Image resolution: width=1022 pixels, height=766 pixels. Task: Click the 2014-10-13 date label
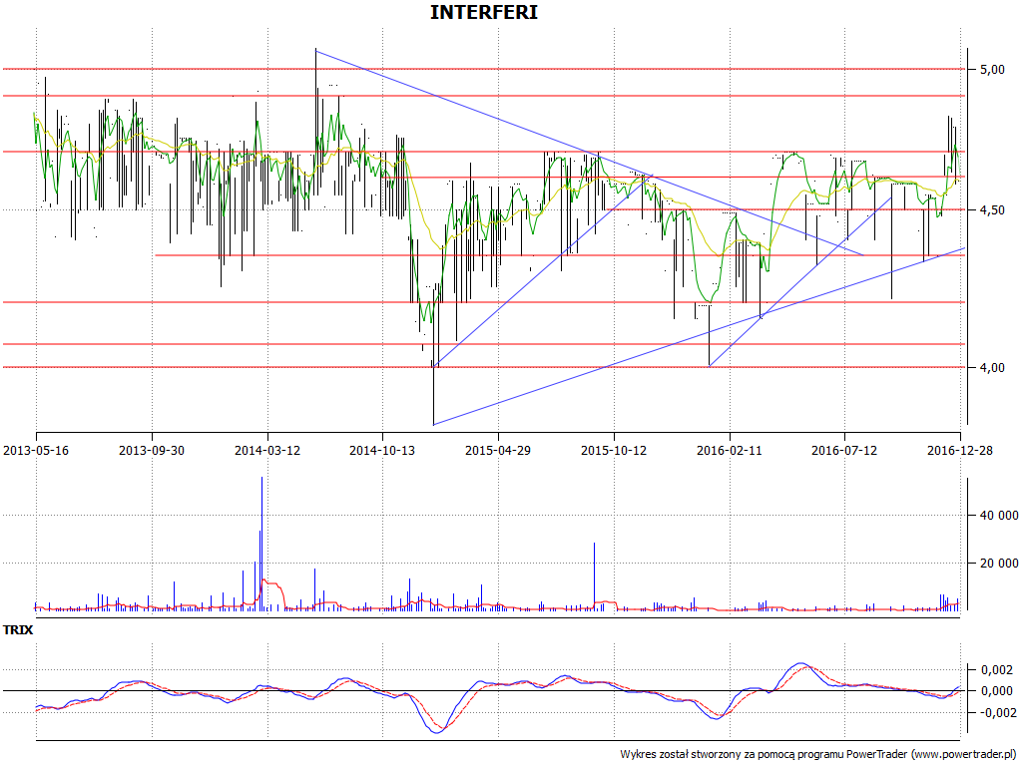tap(382, 450)
